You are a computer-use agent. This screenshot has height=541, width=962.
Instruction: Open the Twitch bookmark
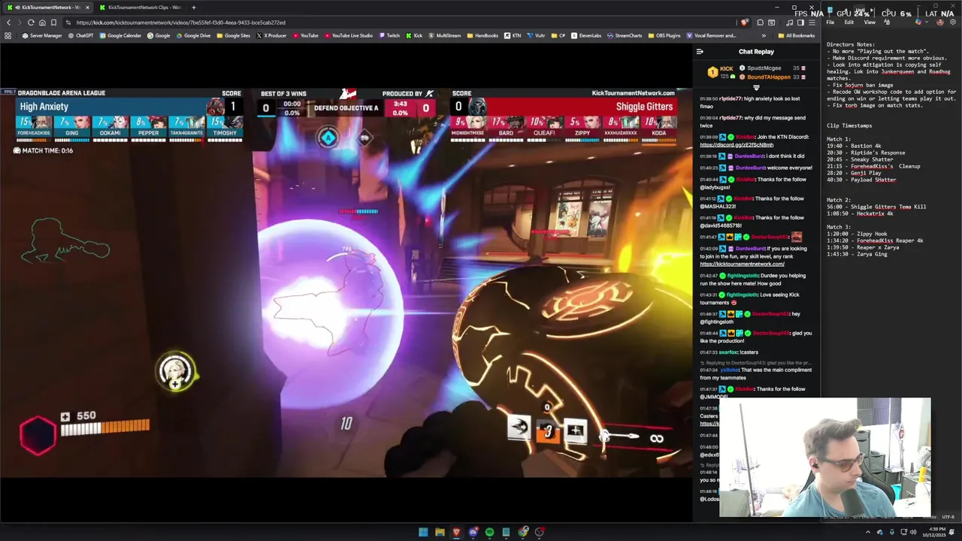389,35
